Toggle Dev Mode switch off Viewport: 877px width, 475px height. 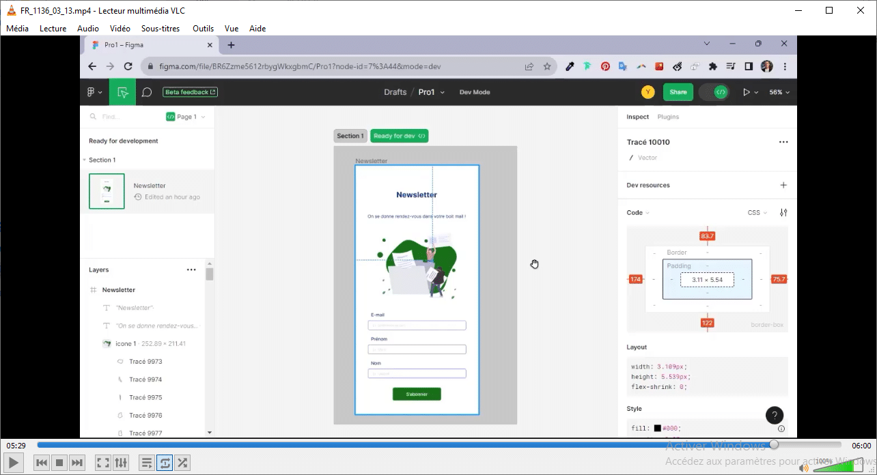tap(714, 92)
